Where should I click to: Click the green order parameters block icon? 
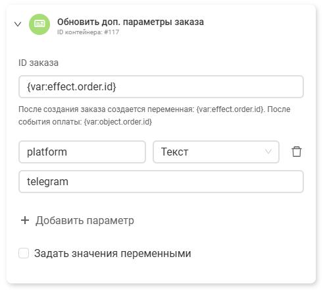(x=39, y=24)
